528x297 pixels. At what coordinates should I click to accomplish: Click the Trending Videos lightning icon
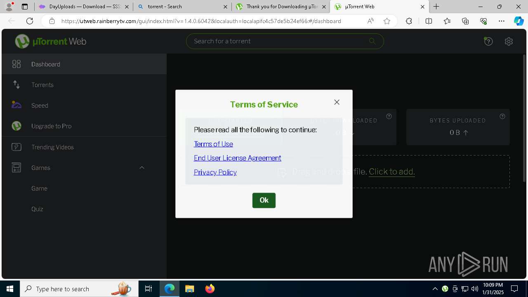click(16, 147)
